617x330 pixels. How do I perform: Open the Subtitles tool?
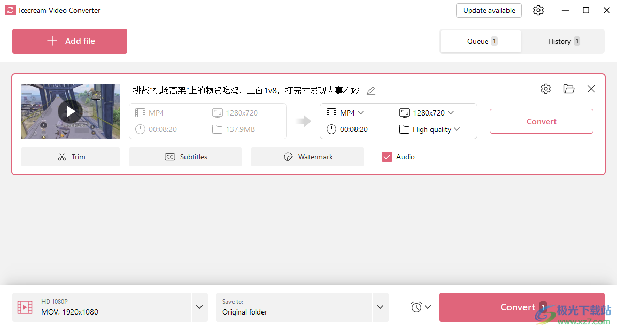tap(185, 156)
